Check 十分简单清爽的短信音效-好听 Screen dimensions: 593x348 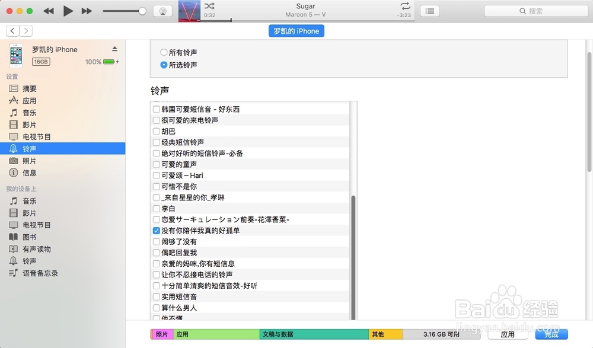tap(156, 286)
